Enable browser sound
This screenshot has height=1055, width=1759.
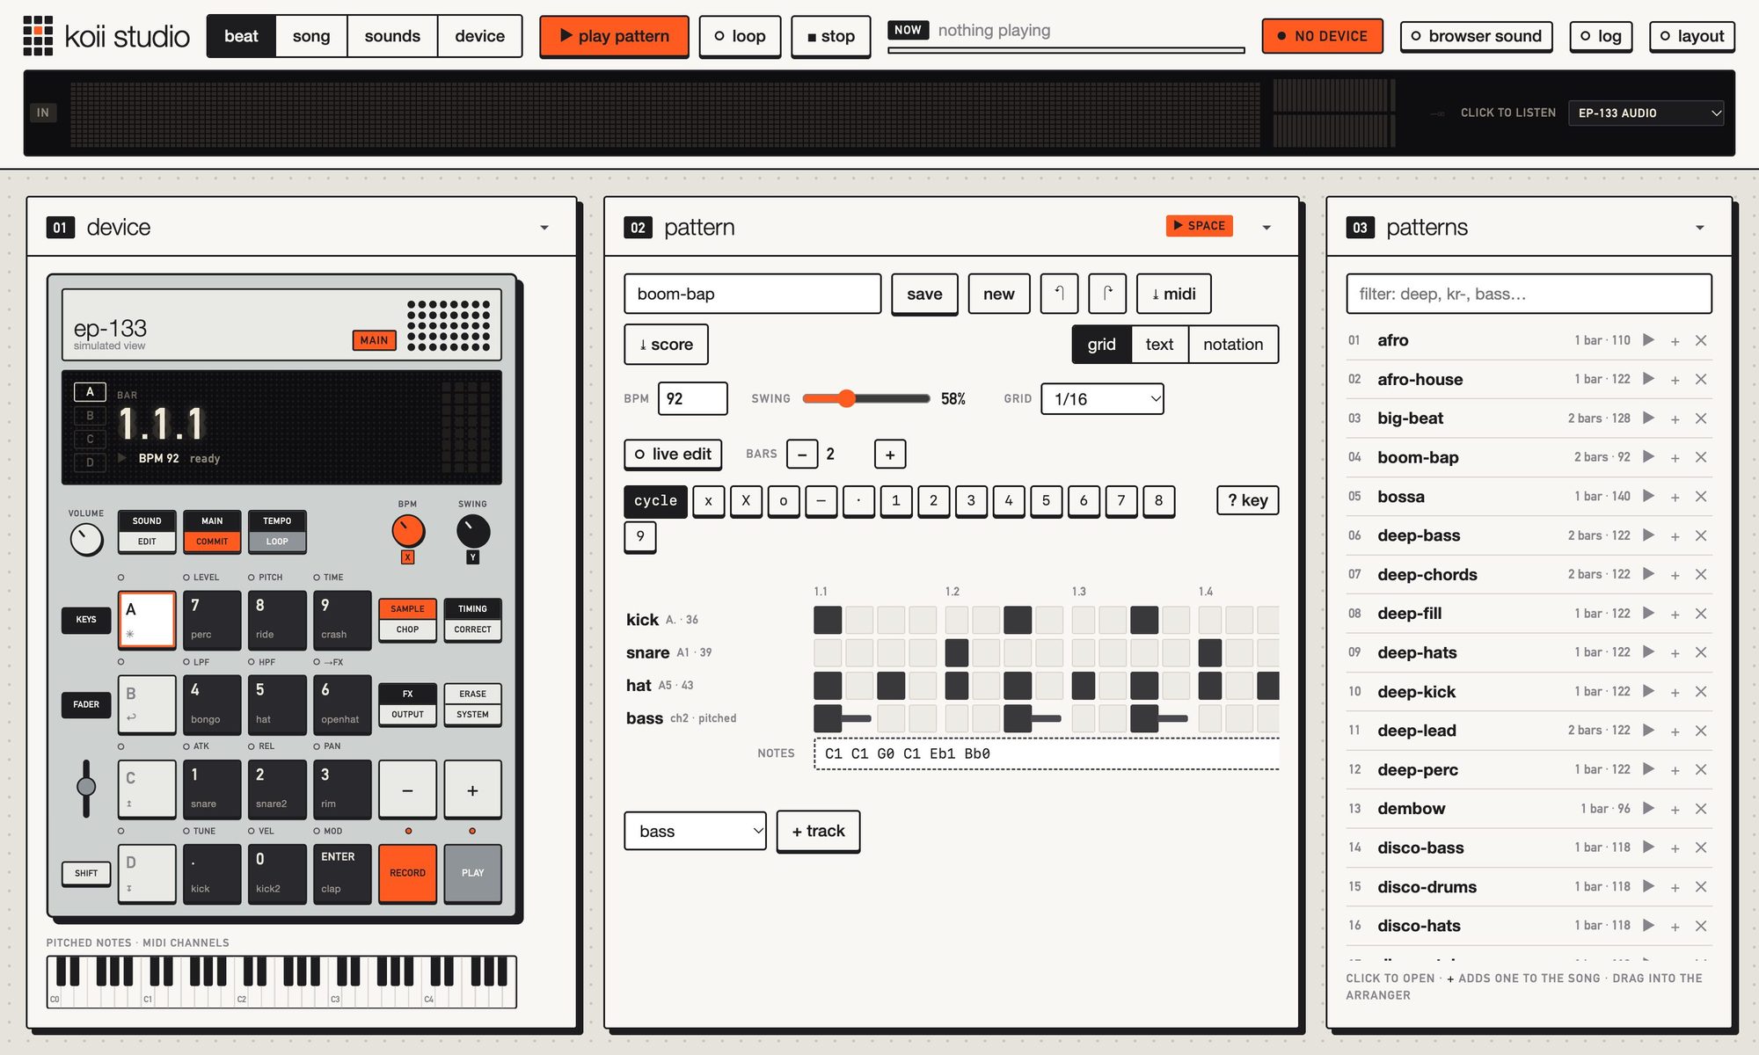(x=1476, y=36)
